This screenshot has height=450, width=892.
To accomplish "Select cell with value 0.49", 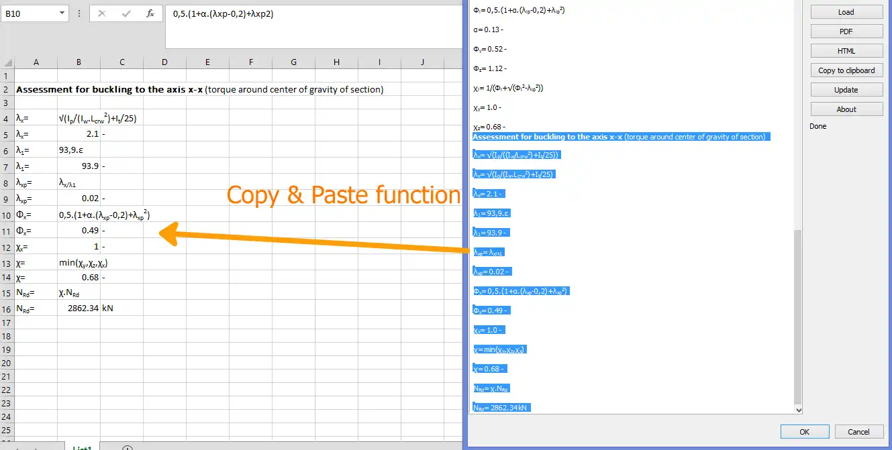I will click(79, 231).
